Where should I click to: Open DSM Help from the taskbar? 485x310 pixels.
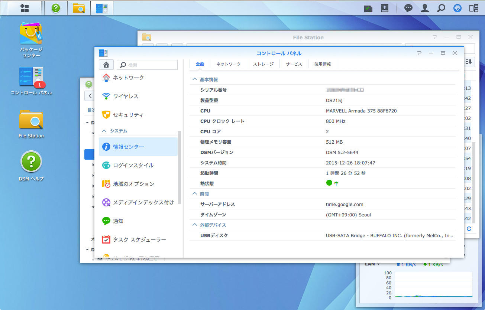pyautogui.click(x=56, y=8)
